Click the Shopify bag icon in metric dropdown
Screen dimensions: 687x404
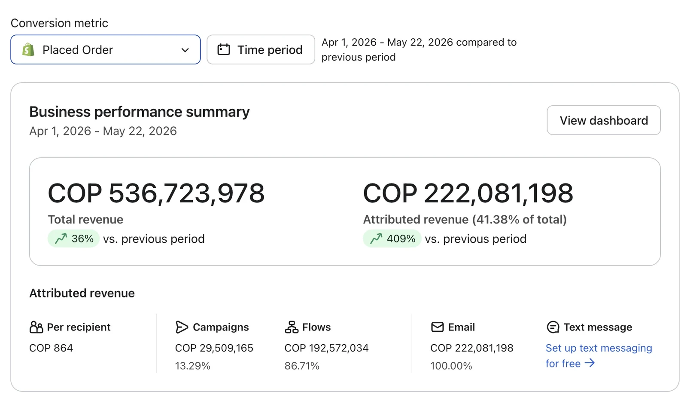point(28,50)
